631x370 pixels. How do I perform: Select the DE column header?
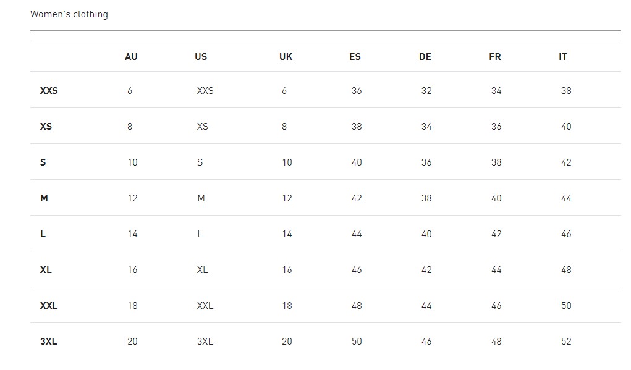425,57
